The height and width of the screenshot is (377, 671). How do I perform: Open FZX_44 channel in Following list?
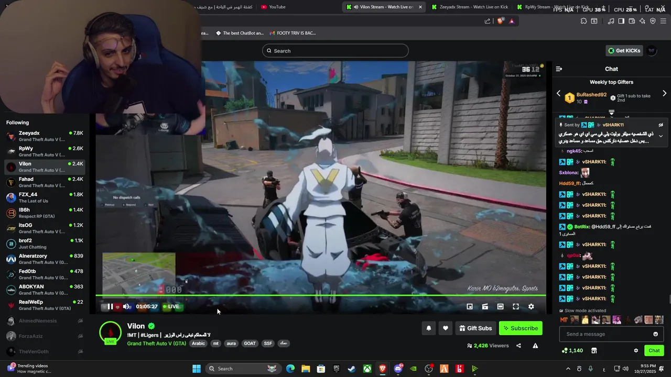45,197
